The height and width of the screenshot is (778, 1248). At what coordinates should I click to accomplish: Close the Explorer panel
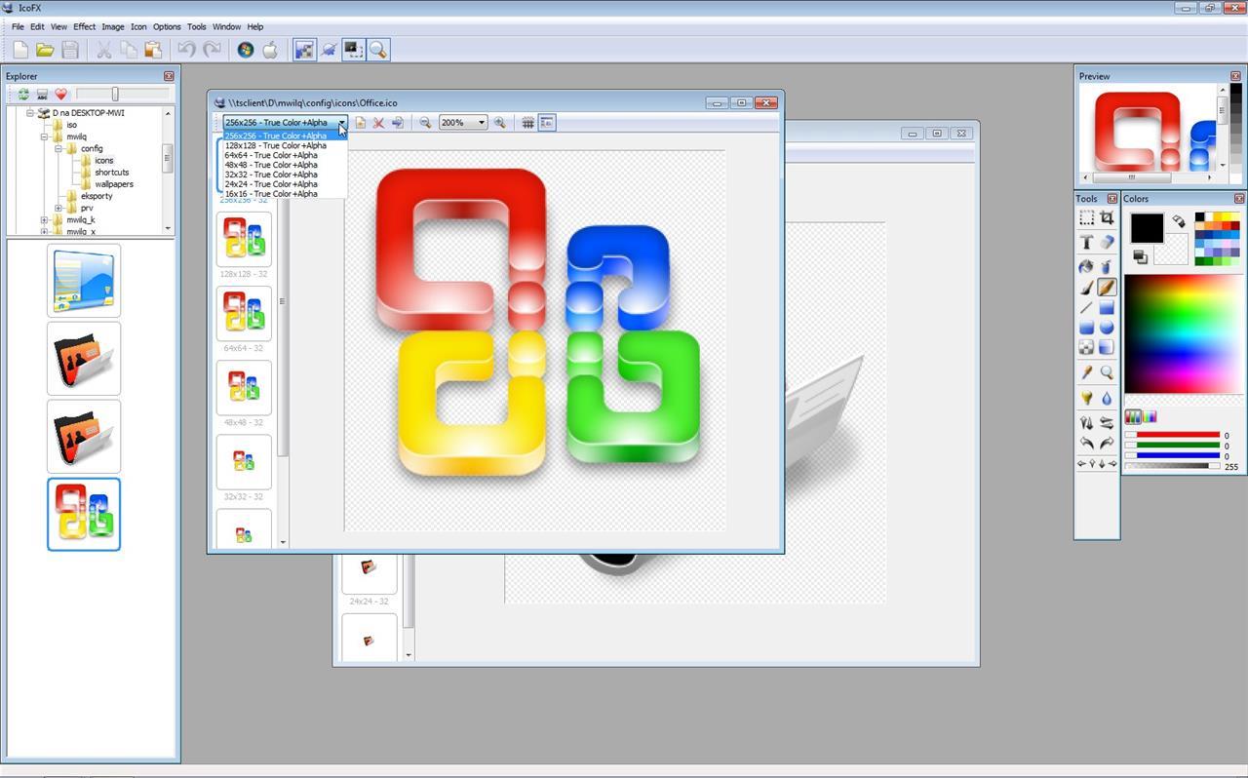pyautogui.click(x=169, y=76)
